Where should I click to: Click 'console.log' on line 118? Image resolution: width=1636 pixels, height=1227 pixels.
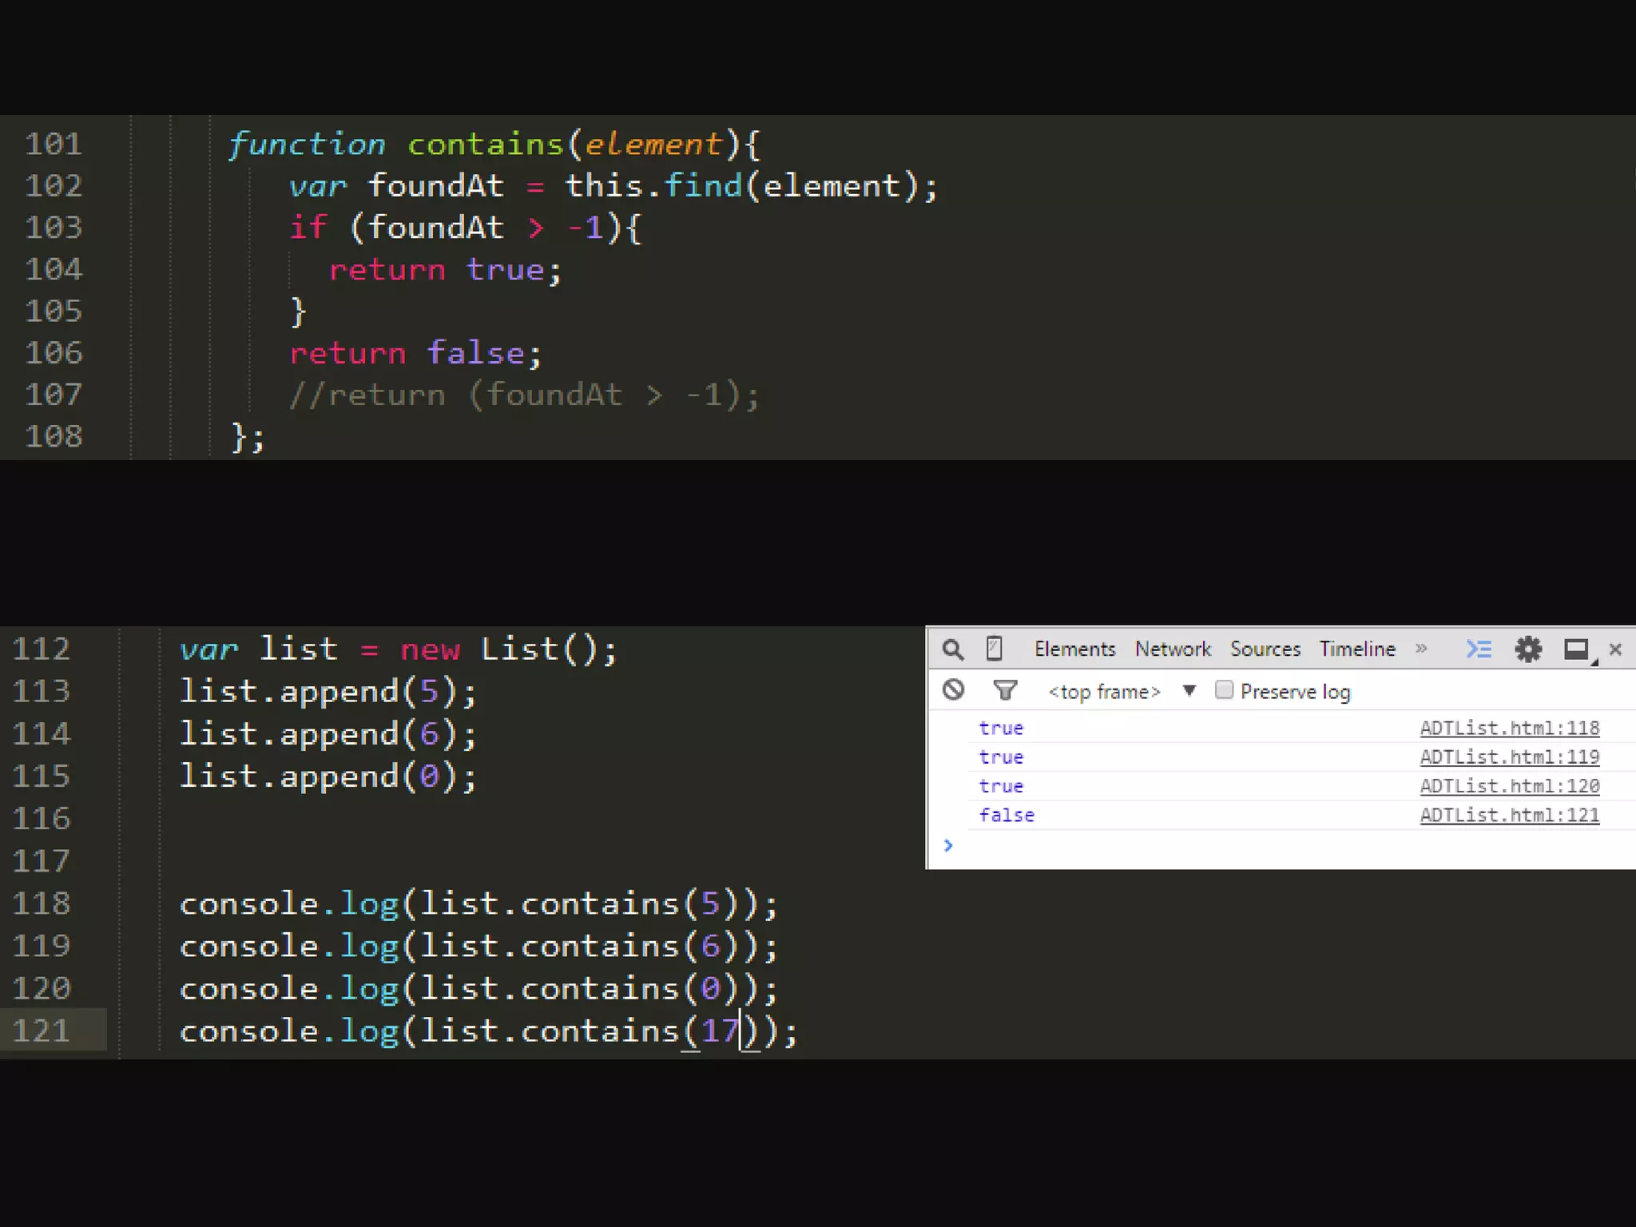[x=289, y=904]
